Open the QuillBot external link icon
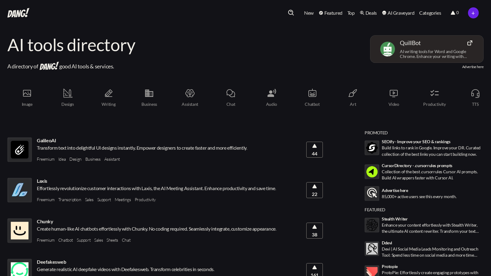The width and height of the screenshot is (491, 276). click(x=470, y=43)
